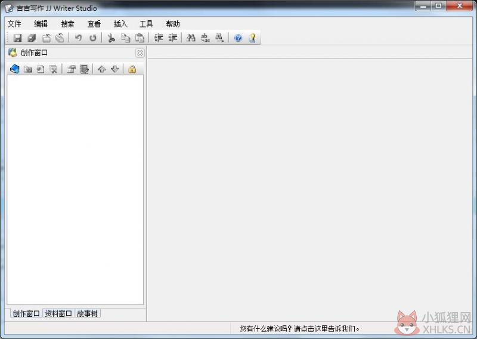Click the Copy icon
The image size is (477, 339).
coord(125,38)
